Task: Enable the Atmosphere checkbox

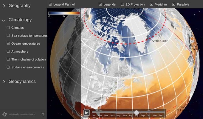Action: tap(8, 51)
